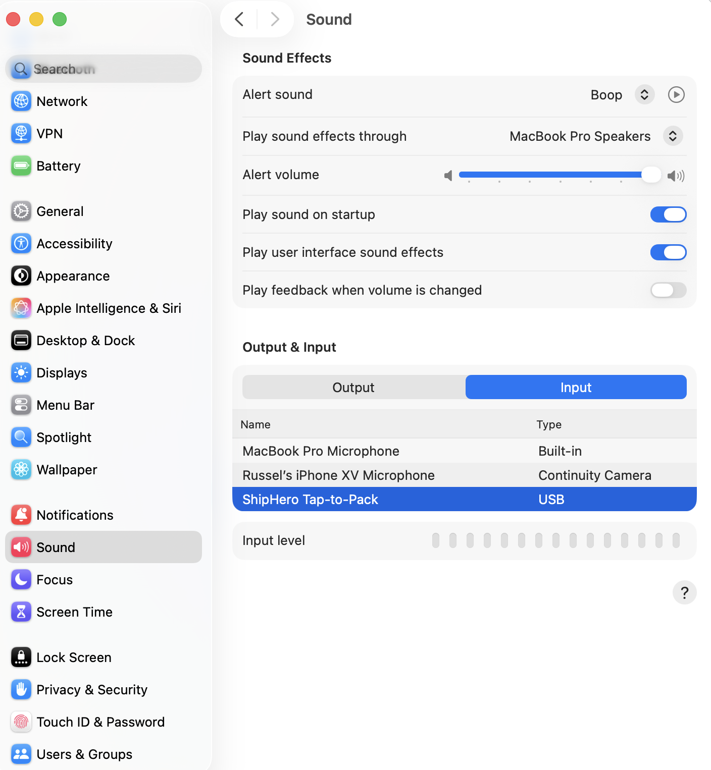Image resolution: width=711 pixels, height=770 pixels.
Task: Click the Wallpaper icon in the sidebar
Action: 21,470
